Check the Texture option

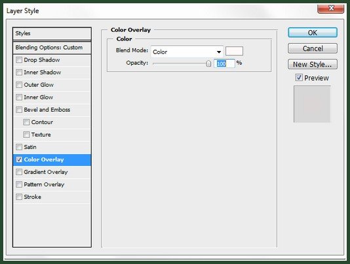pyautogui.click(x=26, y=135)
